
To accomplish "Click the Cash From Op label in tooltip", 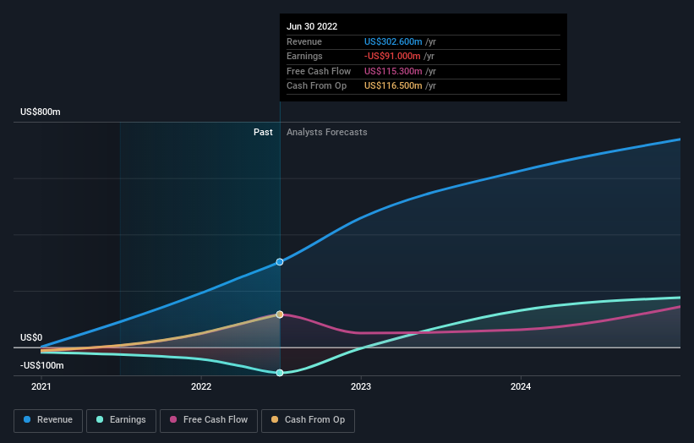I will pos(316,86).
